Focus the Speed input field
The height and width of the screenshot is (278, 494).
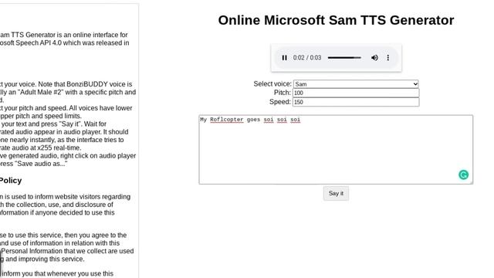(356, 102)
